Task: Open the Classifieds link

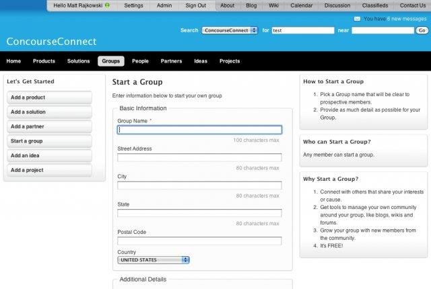Action: point(375,5)
